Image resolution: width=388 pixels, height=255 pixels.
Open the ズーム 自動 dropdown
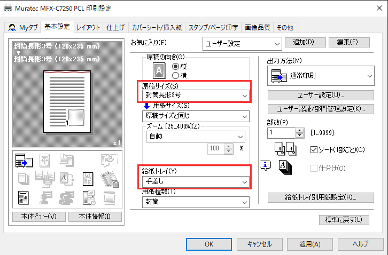196,137
